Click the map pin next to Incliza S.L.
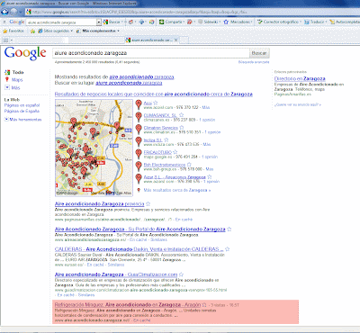Screen dimensions: 360x333 (x=139, y=141)
